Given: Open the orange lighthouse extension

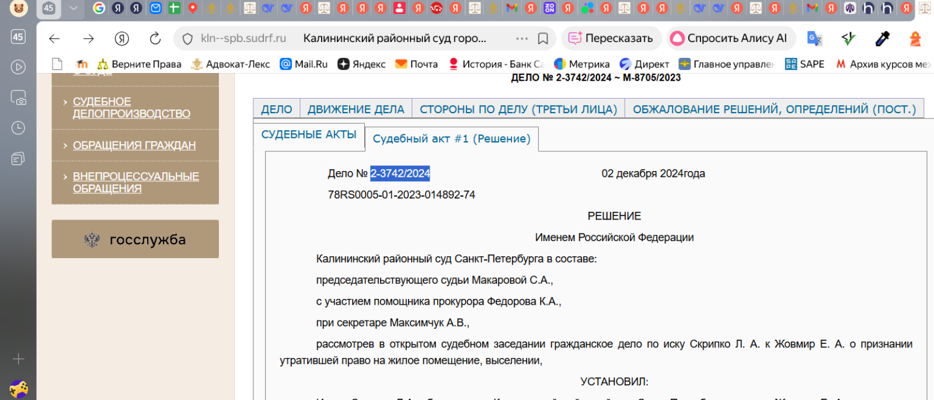Looking at the screenshot, I should 915,39.
